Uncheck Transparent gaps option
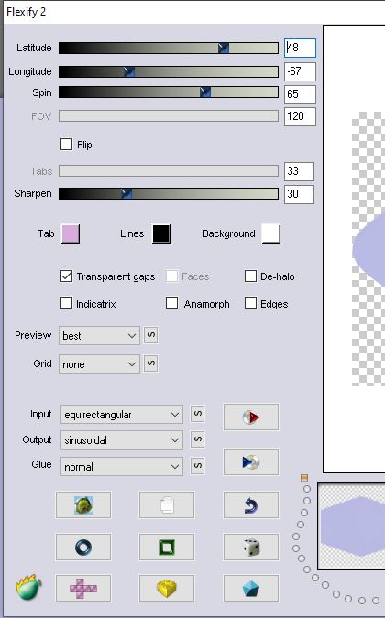This screenshot has height=618, width=385. [x=66, y=276]
